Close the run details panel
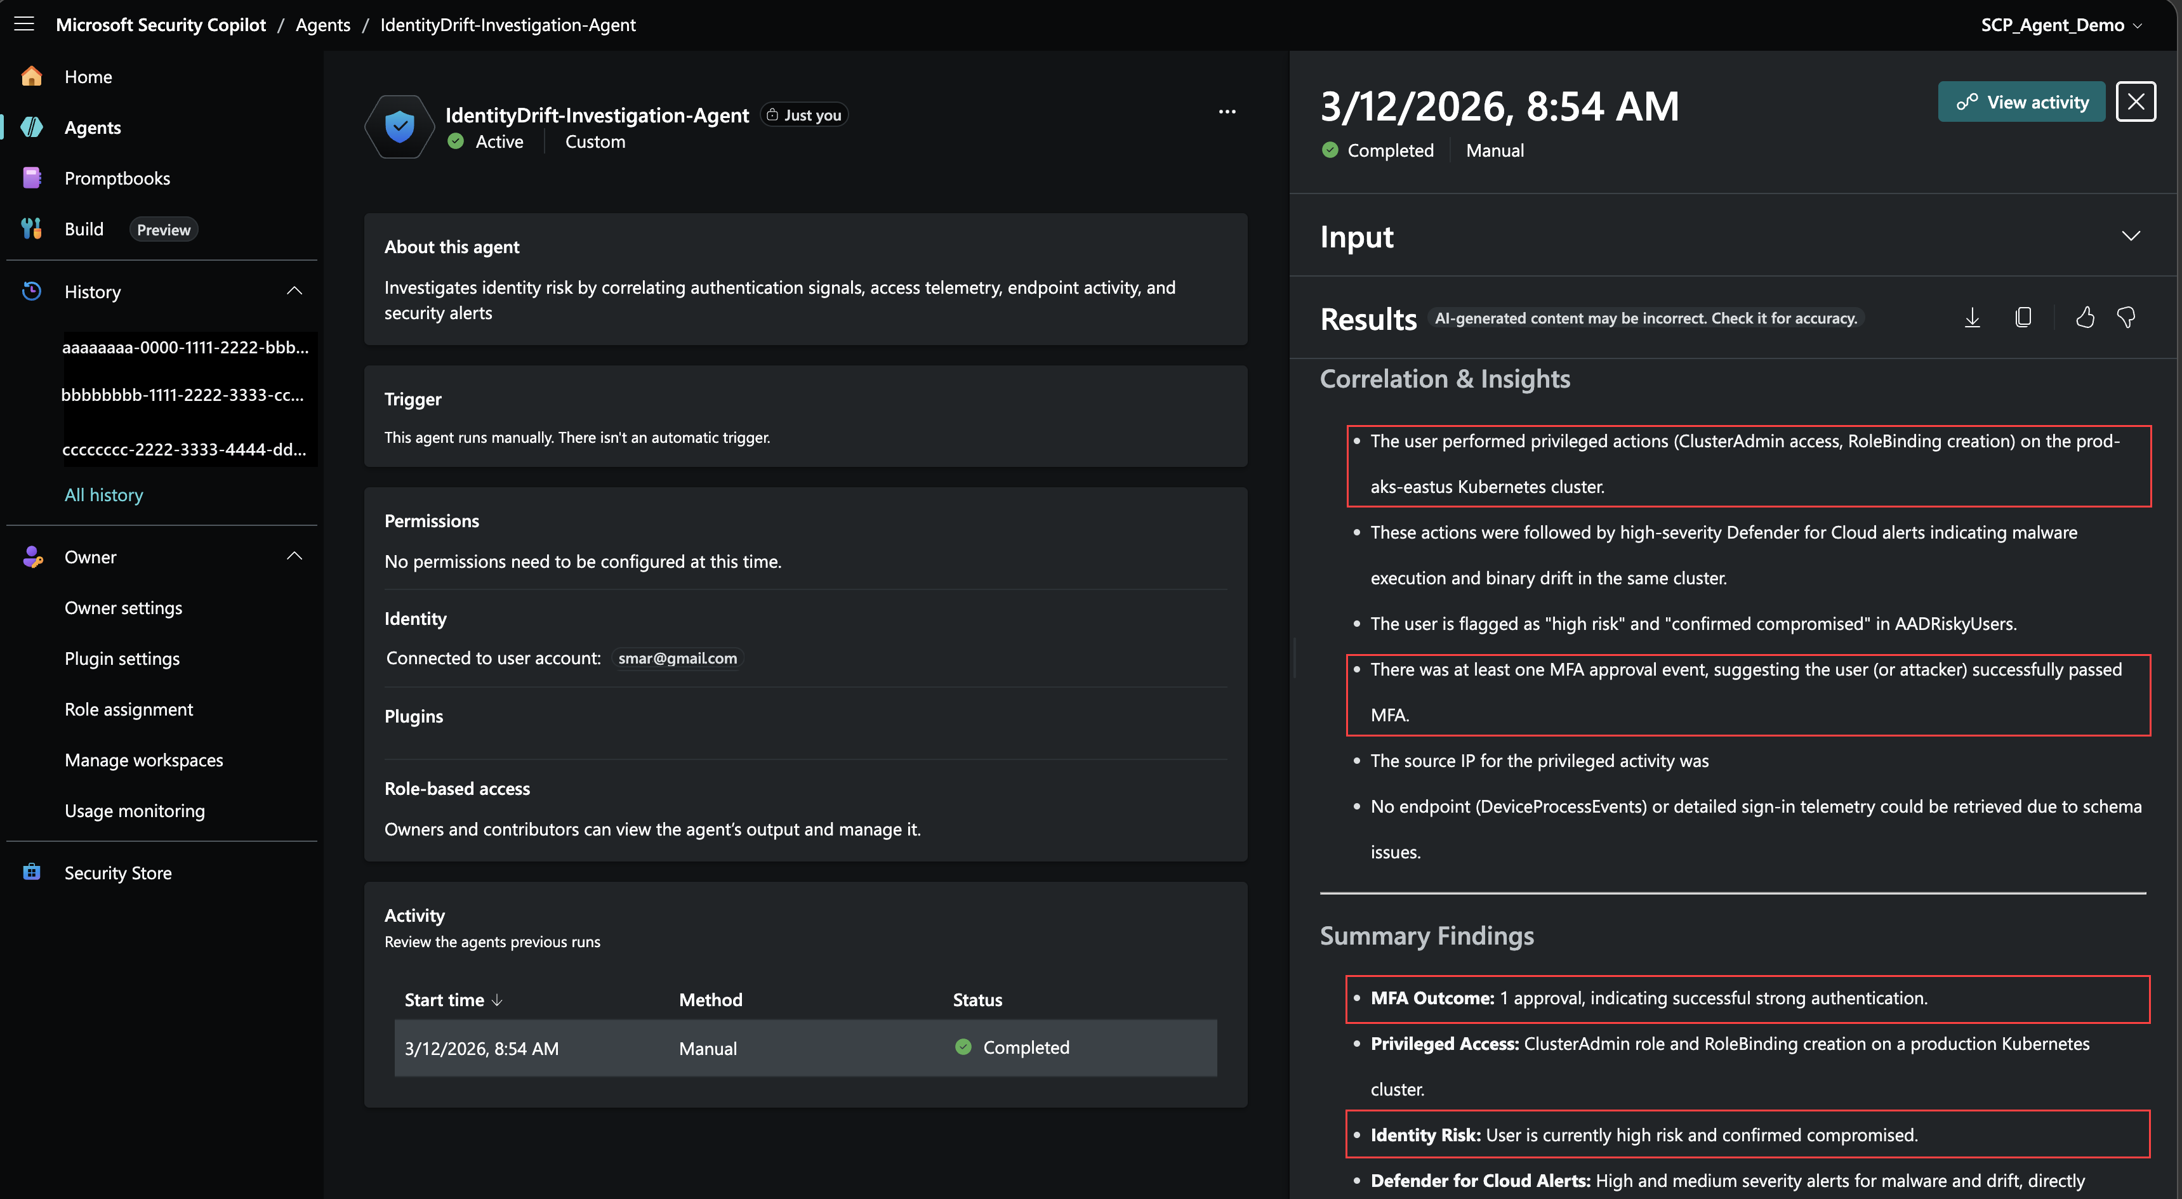 2136,102
